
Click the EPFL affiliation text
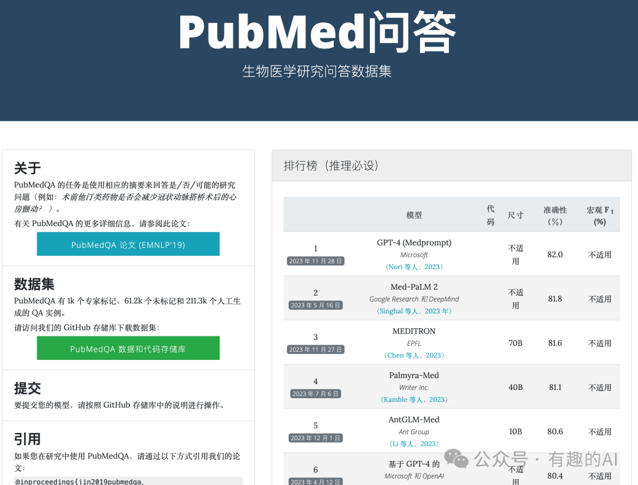[414, 343]
